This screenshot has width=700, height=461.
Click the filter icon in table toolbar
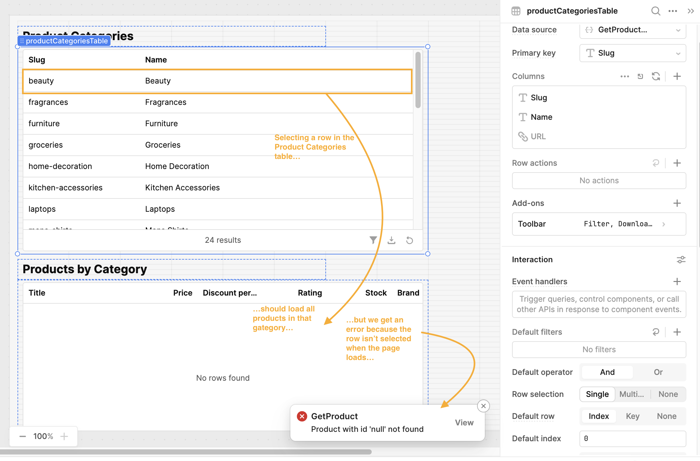373,240
